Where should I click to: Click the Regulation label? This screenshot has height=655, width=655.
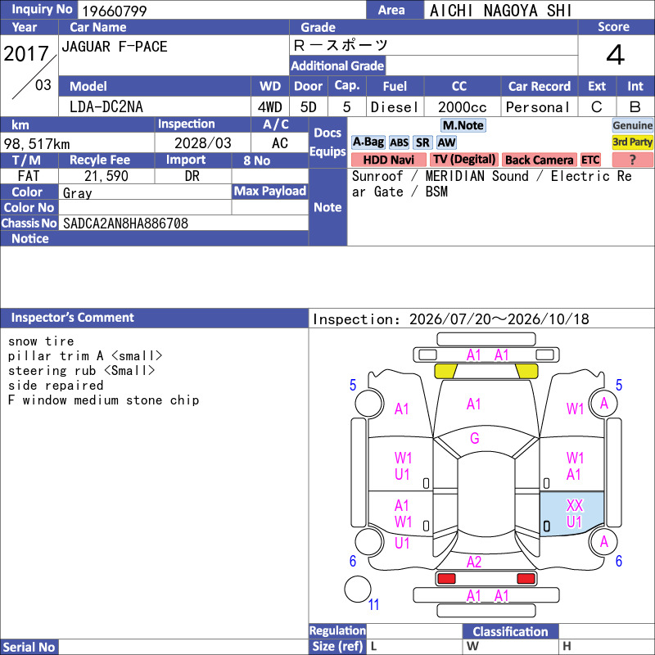point(337,630)
